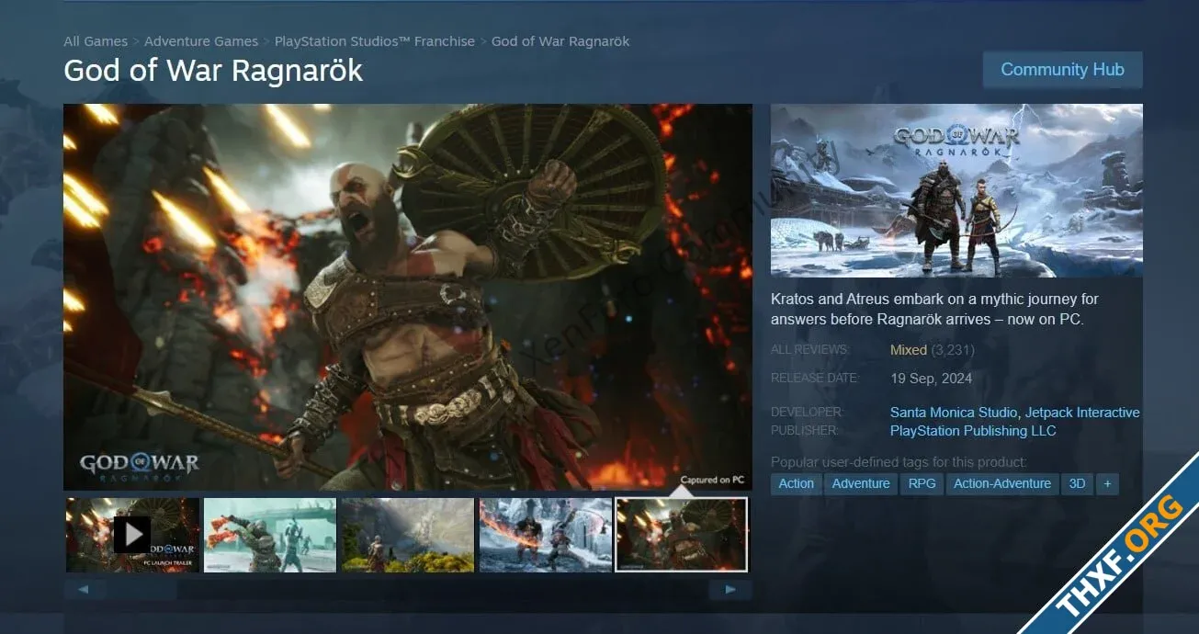Viewport: 1199px width, 634px height.
Task: Open Adventure Games breadcrumb
Action: click(201, 41)
